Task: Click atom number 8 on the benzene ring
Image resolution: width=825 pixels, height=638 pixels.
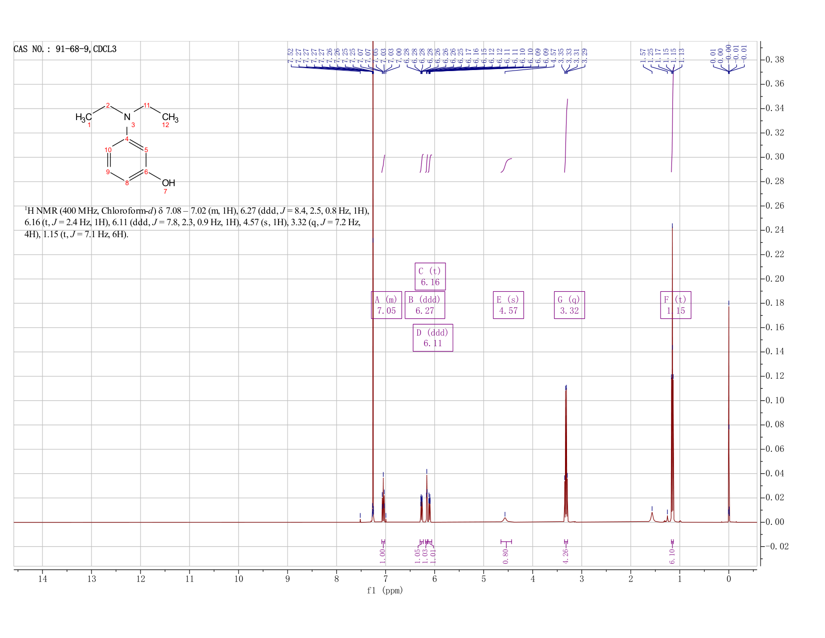Action: pyautogui.click(x=127, y=183)
